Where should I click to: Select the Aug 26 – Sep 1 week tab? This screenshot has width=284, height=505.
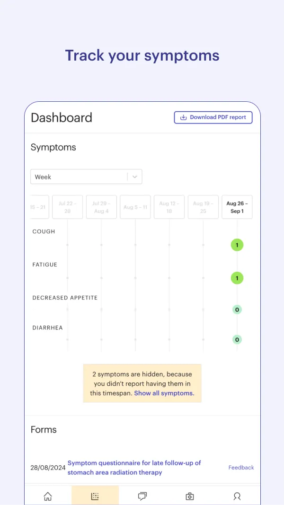tap(237, 207)
